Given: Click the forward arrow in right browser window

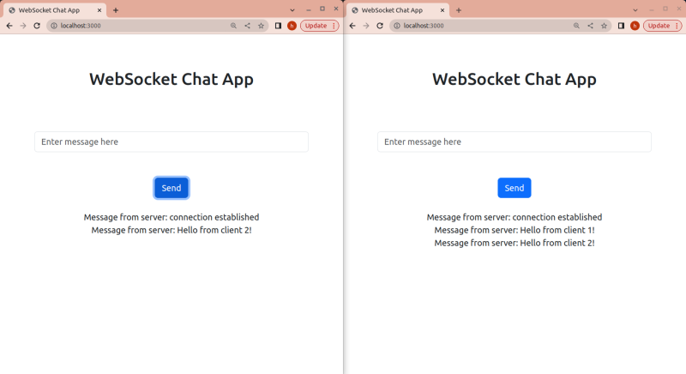Looking at the screenshot, I should 366,26.
